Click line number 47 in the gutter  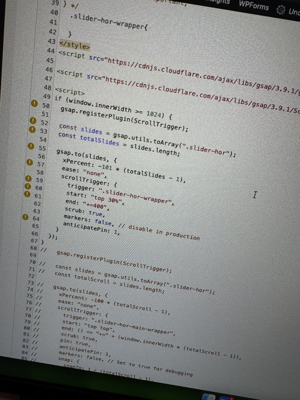point(48,78)
